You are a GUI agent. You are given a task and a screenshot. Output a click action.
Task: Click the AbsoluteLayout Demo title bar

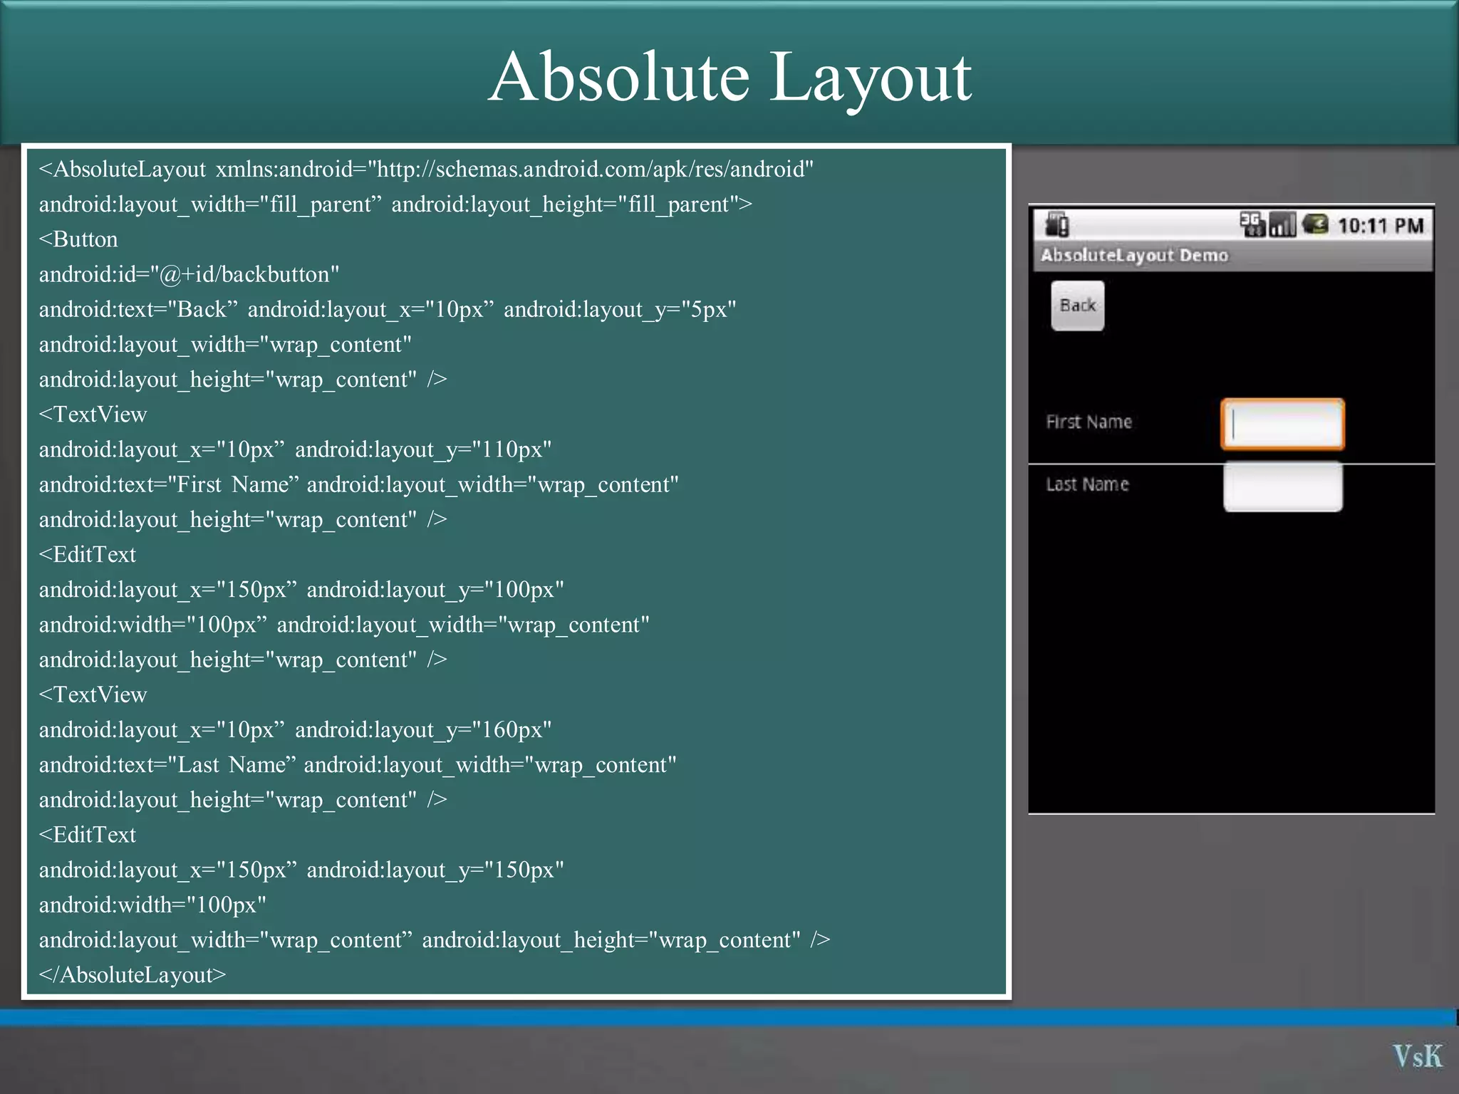click(1232, 256)
